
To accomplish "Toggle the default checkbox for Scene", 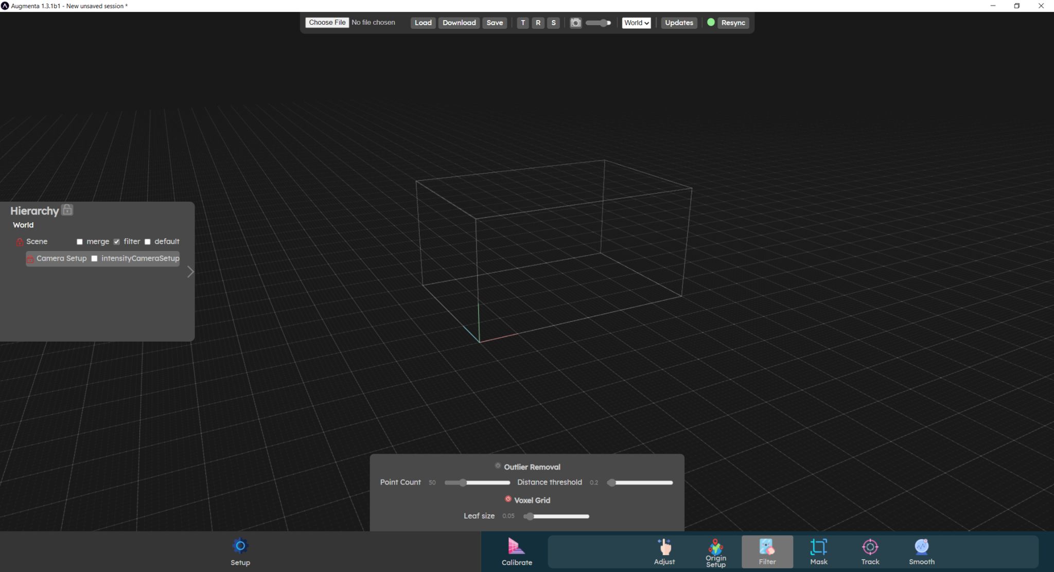I will [x=148, y=241].
